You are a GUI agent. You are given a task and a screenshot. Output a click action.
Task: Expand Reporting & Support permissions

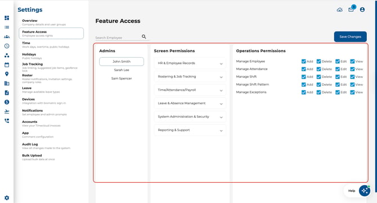tap(190, 130)
